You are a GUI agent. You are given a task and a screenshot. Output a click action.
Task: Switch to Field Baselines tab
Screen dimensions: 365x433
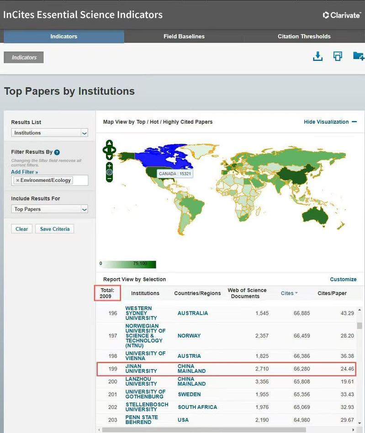184,37
